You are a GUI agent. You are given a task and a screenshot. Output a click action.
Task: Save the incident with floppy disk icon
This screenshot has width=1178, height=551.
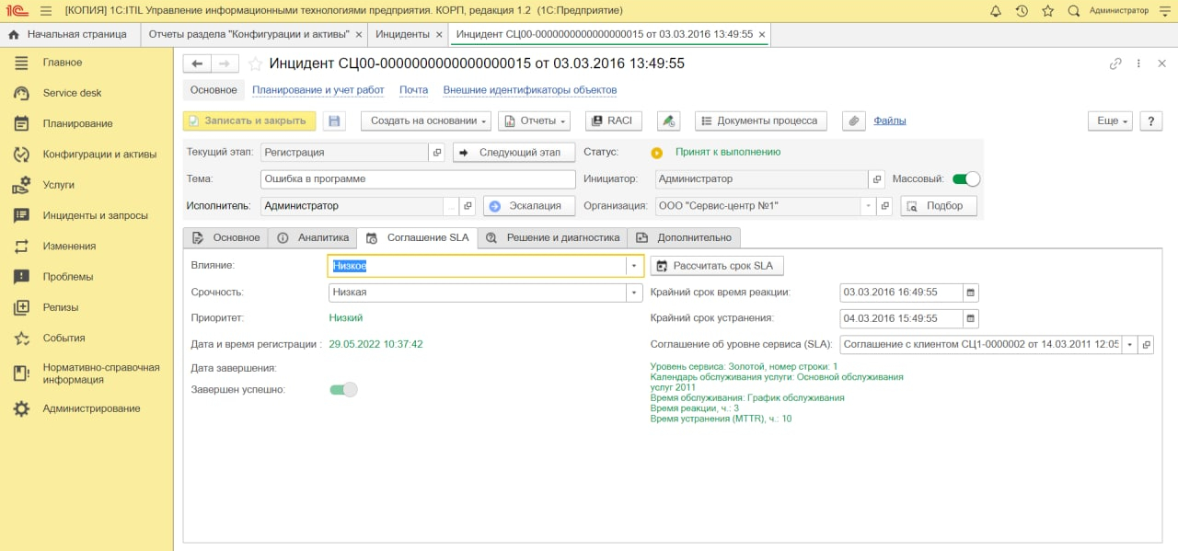334,121
